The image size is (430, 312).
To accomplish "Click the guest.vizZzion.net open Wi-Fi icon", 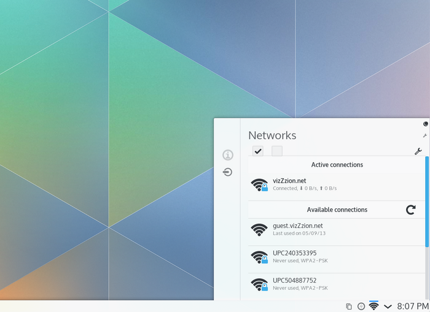I will [259, 230].
